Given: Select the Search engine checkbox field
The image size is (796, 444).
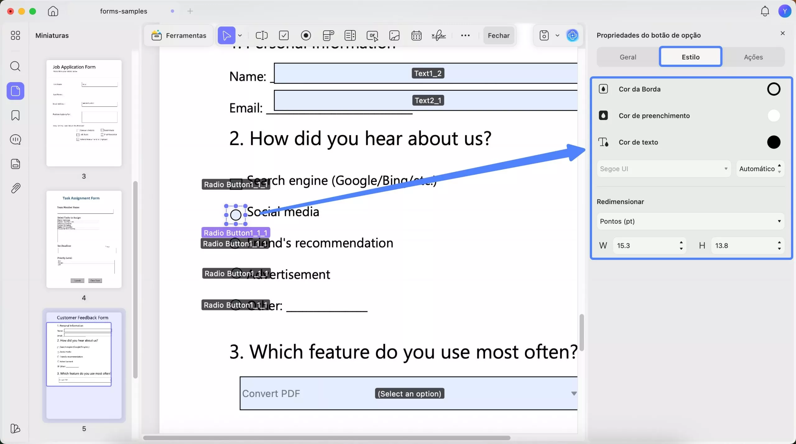Looking at the screenshot, I should (236, 184).
